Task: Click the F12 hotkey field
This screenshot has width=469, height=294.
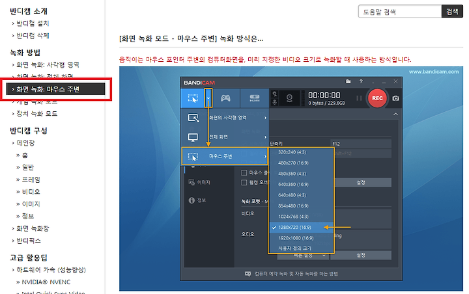Action: point(361,144)
